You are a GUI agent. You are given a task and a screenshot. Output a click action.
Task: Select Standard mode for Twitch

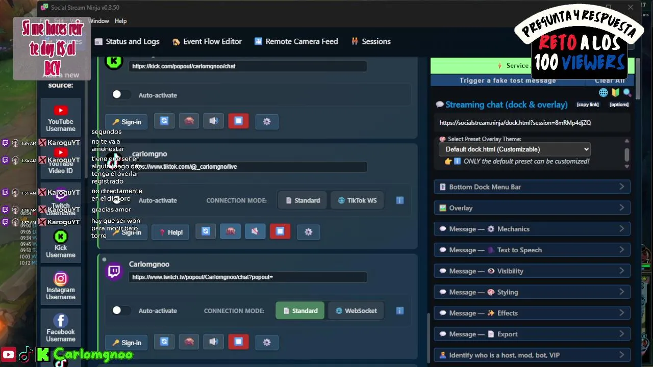[300, 310]
